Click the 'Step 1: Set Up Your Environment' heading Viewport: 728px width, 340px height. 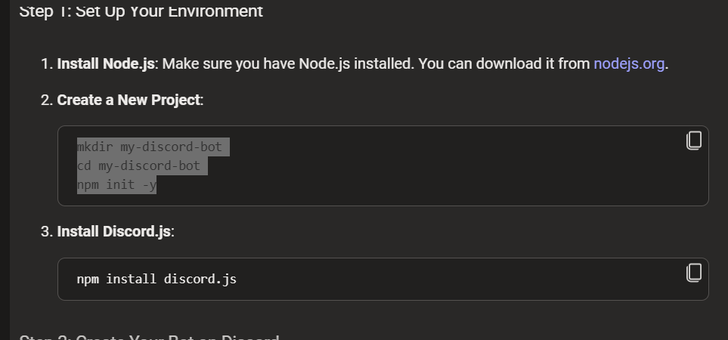[x=141, y=11]
